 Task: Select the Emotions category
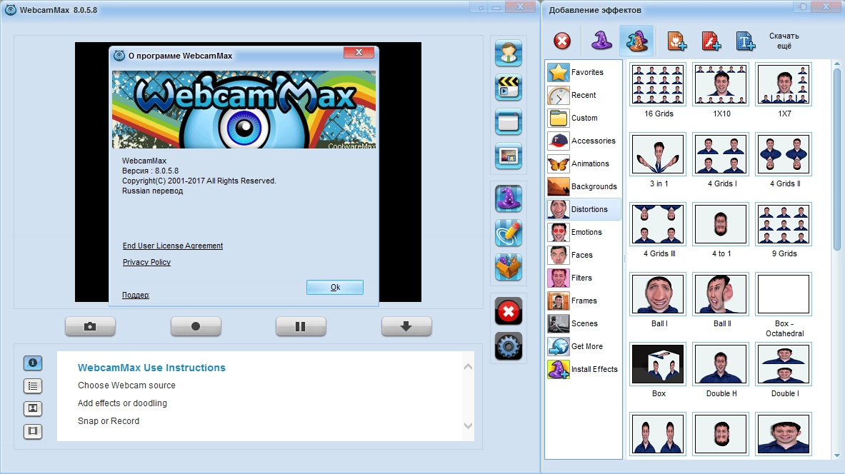point(584,232)
